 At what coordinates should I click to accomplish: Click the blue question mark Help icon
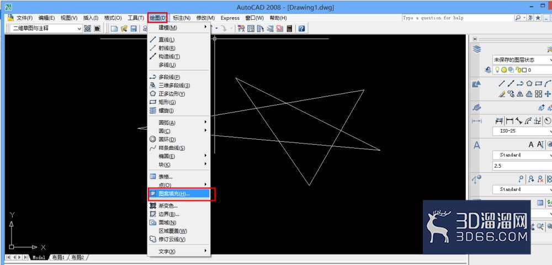[x=301, y=29]
